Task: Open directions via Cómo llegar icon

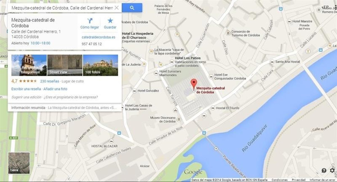Action: coord(90,21)
